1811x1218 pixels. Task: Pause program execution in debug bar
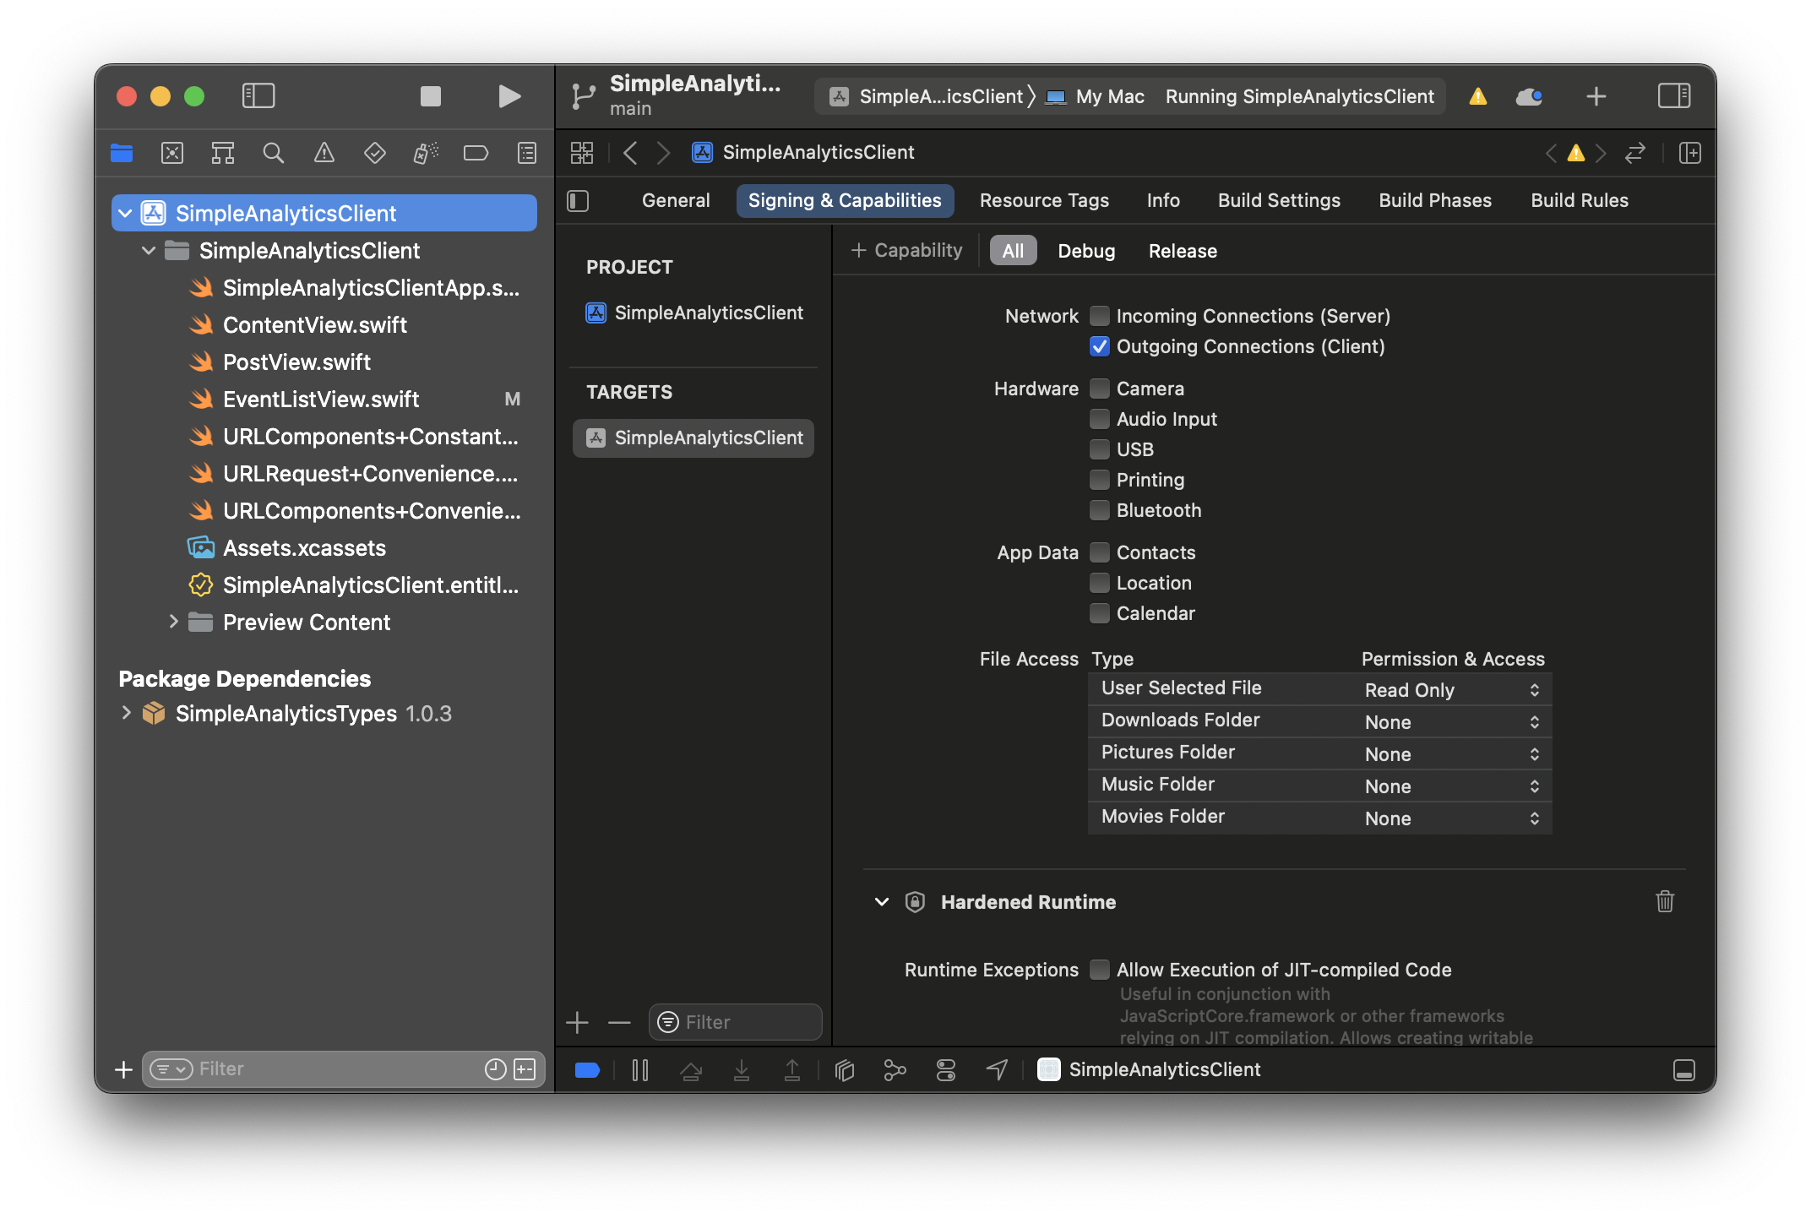(x=640, y=1070)
